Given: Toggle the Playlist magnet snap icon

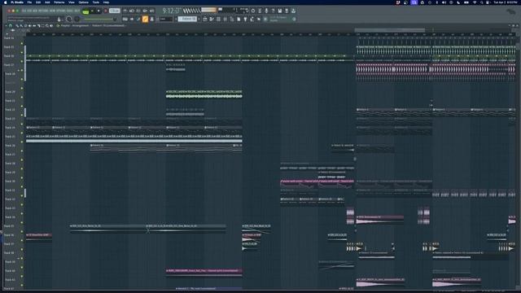Looking at the screenshot, I should pos(11,26).
